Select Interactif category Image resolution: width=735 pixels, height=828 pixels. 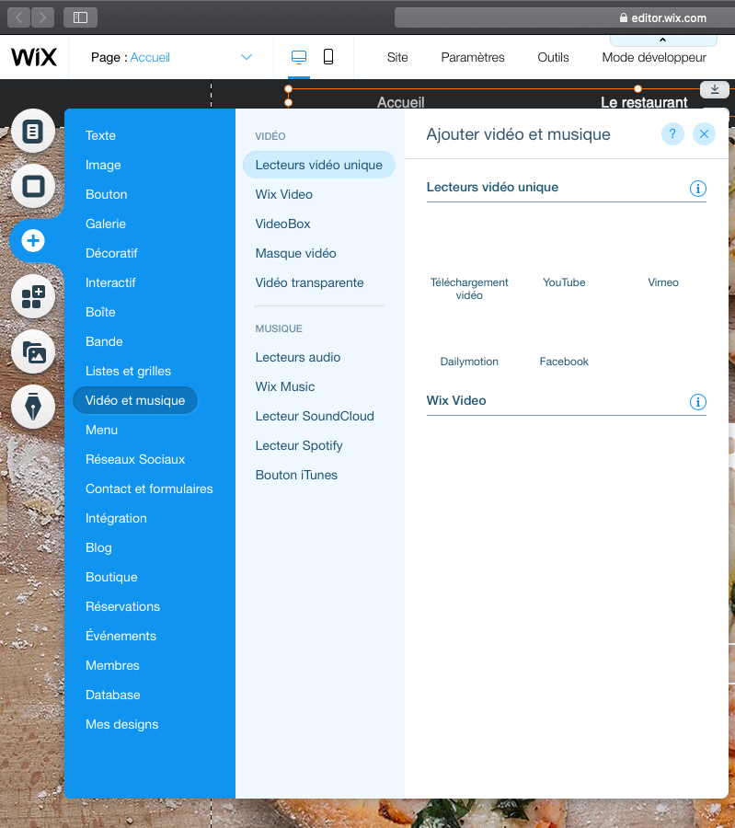tap(110, 282)
